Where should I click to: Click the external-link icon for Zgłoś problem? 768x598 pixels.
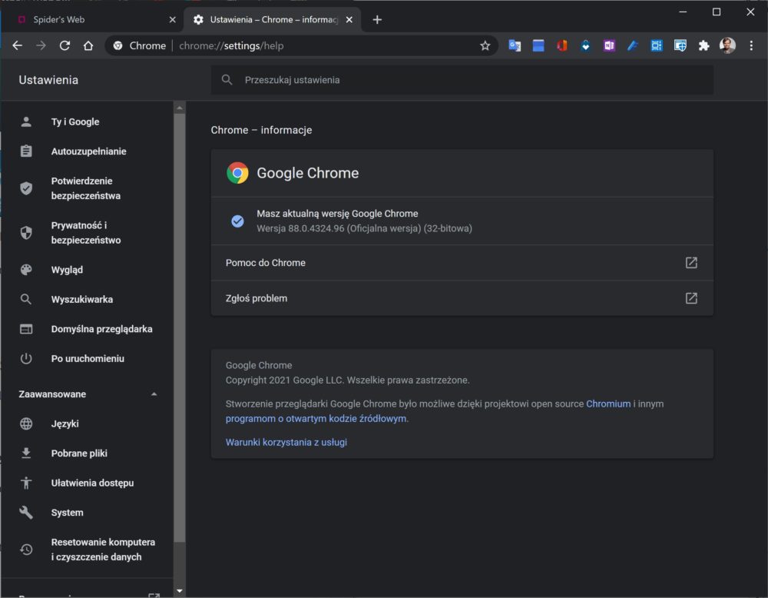tap(691, 298)
